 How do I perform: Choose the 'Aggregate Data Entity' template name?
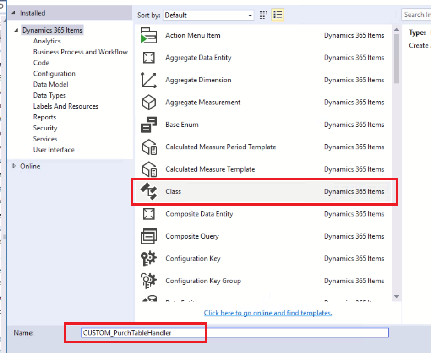pos(198,58)
